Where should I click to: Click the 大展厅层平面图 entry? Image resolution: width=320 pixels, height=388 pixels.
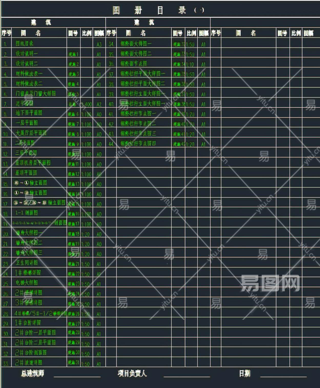pyautogui.click(x=31, y=133)
